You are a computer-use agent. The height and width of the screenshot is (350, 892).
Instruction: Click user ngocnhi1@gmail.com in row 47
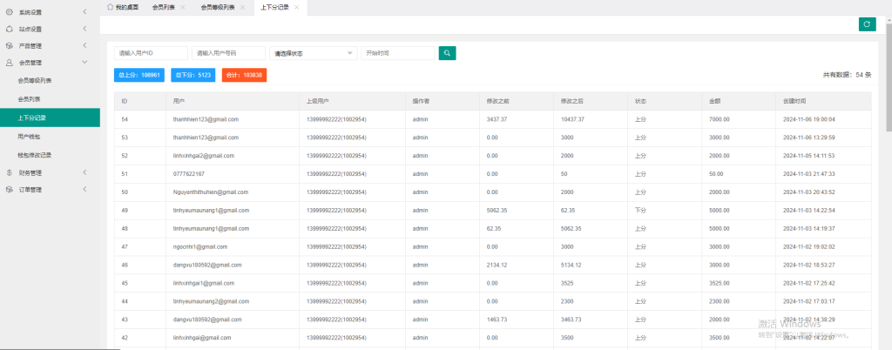coord(200,246)
